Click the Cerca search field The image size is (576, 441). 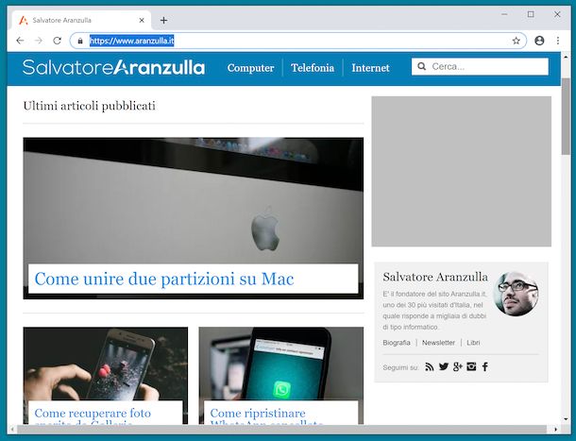[480, 66]
